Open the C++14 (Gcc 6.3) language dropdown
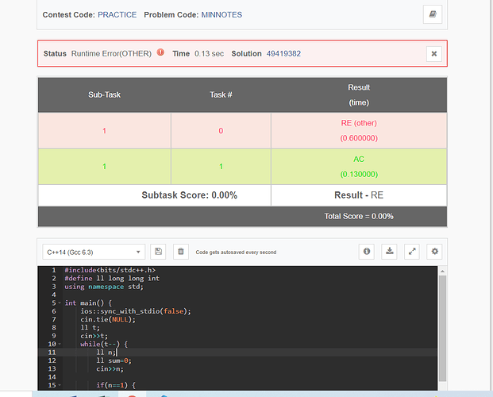The image size is (493, 397). [x=94, y=252]
